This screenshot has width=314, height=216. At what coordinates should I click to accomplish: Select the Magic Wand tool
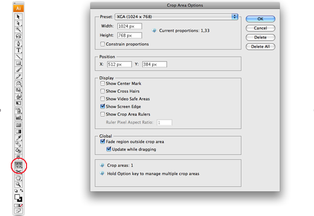coord(18,30)
